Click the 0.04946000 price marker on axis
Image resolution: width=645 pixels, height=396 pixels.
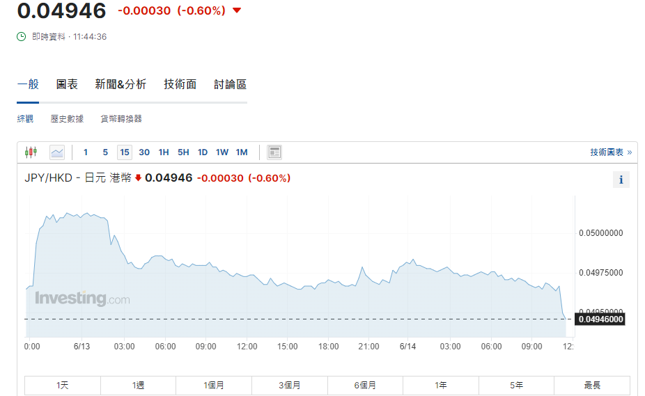pos(599,319)
